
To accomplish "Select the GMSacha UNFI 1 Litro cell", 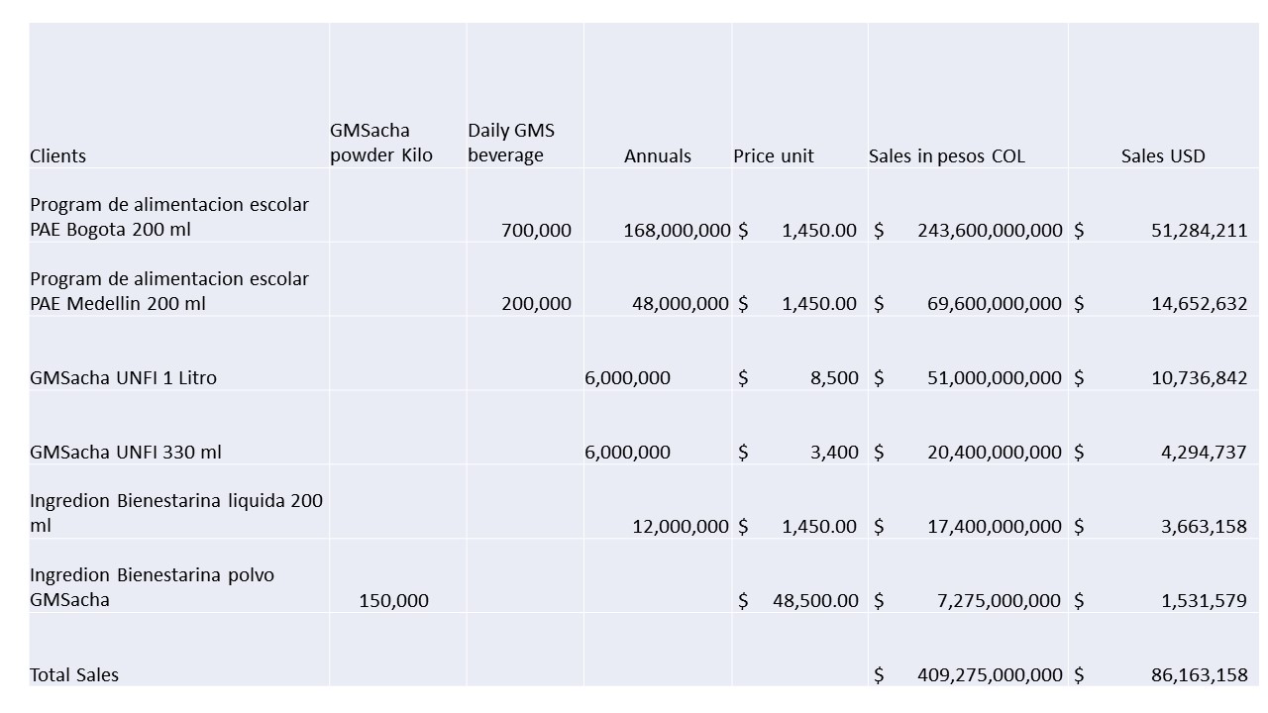I will click(x=123, y=377).
